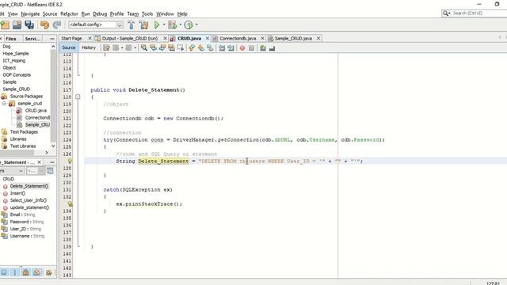
Task: Open the Navigate menu
Action: click(x=30, y=14)
